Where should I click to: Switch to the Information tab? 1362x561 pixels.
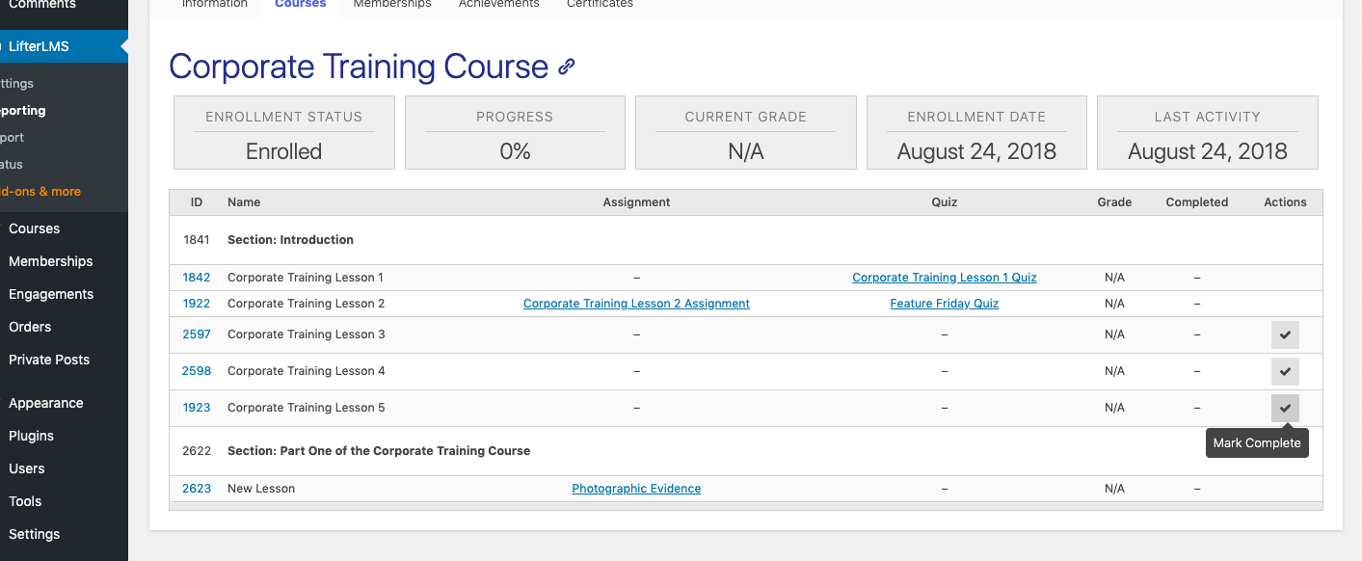point(214,5)
